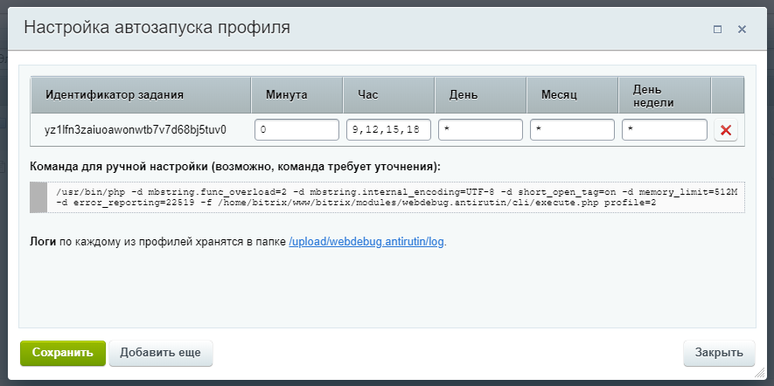Select the Месяц input field
Viewport: 774px width, 386px height.
(572, 130)
